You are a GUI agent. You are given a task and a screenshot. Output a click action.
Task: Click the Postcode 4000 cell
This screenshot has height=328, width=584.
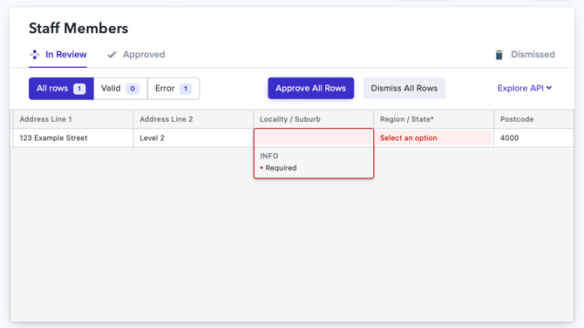533,138
